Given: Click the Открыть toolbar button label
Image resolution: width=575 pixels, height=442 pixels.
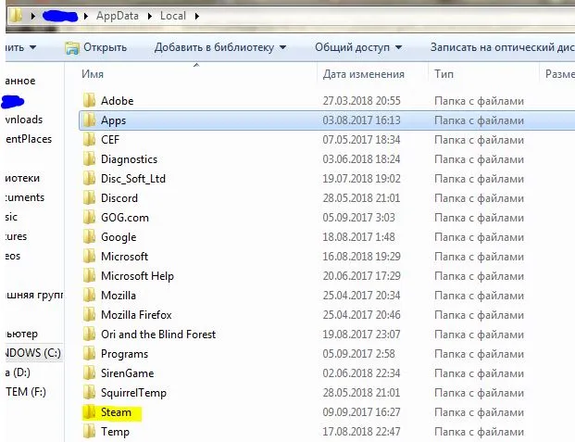Looking at the screenshot, I should click(x=105, y=47).
